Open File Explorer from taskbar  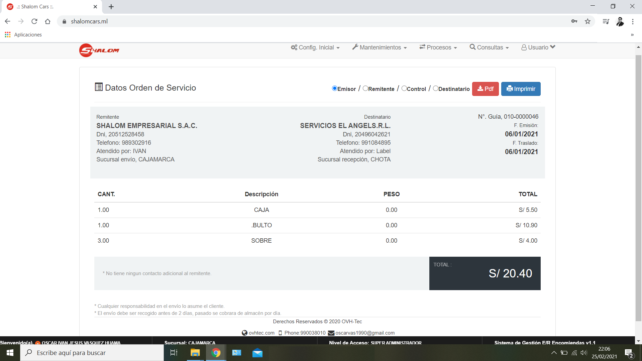click(195, 353)
